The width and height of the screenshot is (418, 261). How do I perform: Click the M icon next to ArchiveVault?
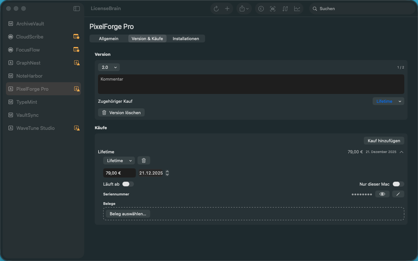[11, 24]
